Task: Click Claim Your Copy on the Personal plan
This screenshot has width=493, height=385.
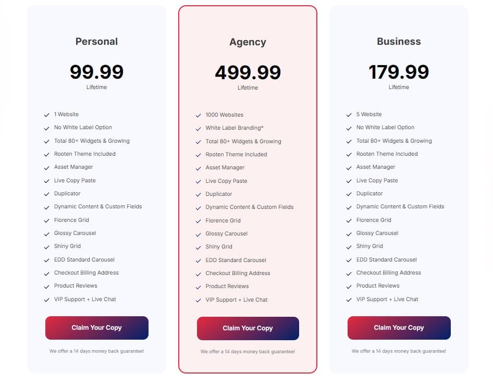Action: point(96,328)
